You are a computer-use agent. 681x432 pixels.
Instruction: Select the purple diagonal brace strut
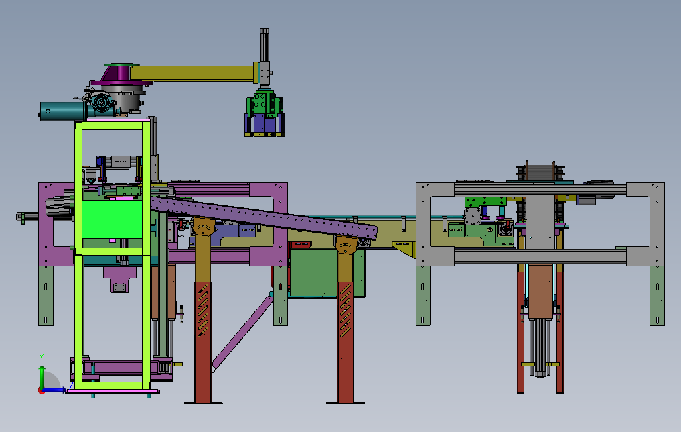(x=242, y=333)
